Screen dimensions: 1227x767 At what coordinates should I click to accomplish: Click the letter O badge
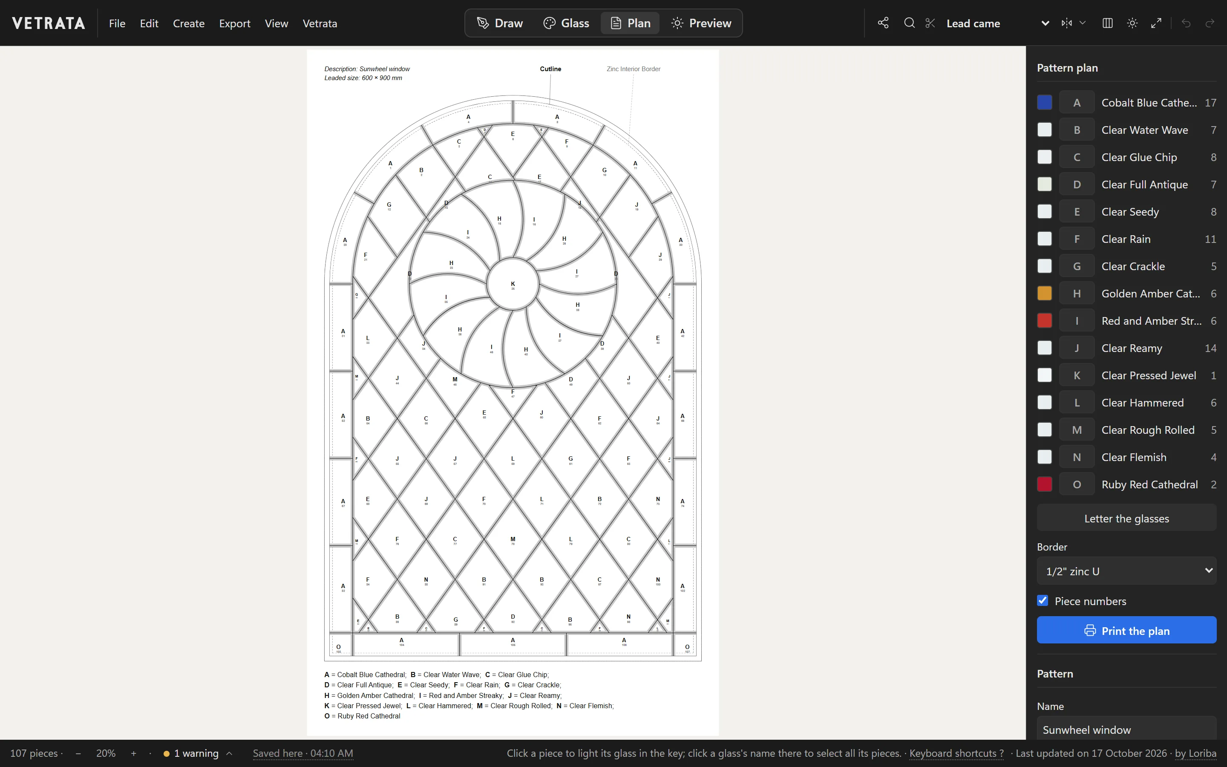(1077, 484)
